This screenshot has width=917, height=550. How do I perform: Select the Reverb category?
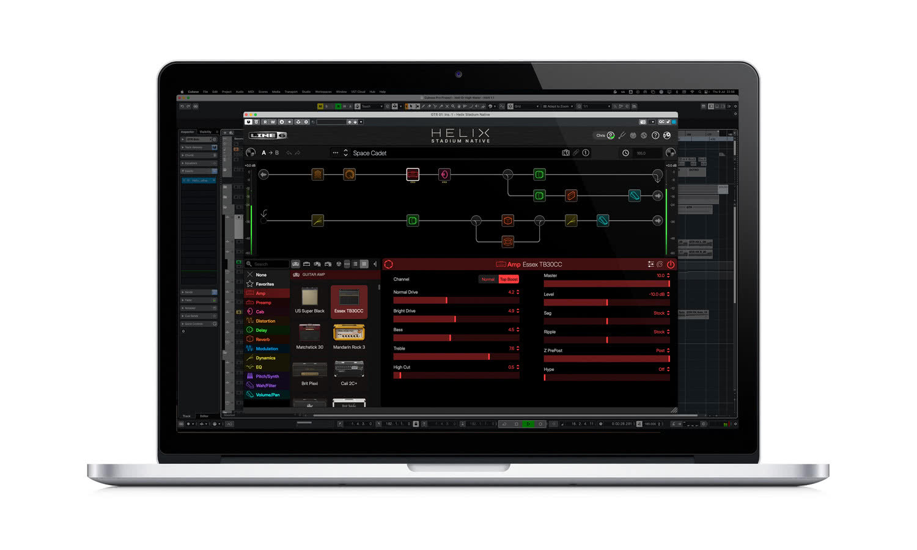point(267,339)
